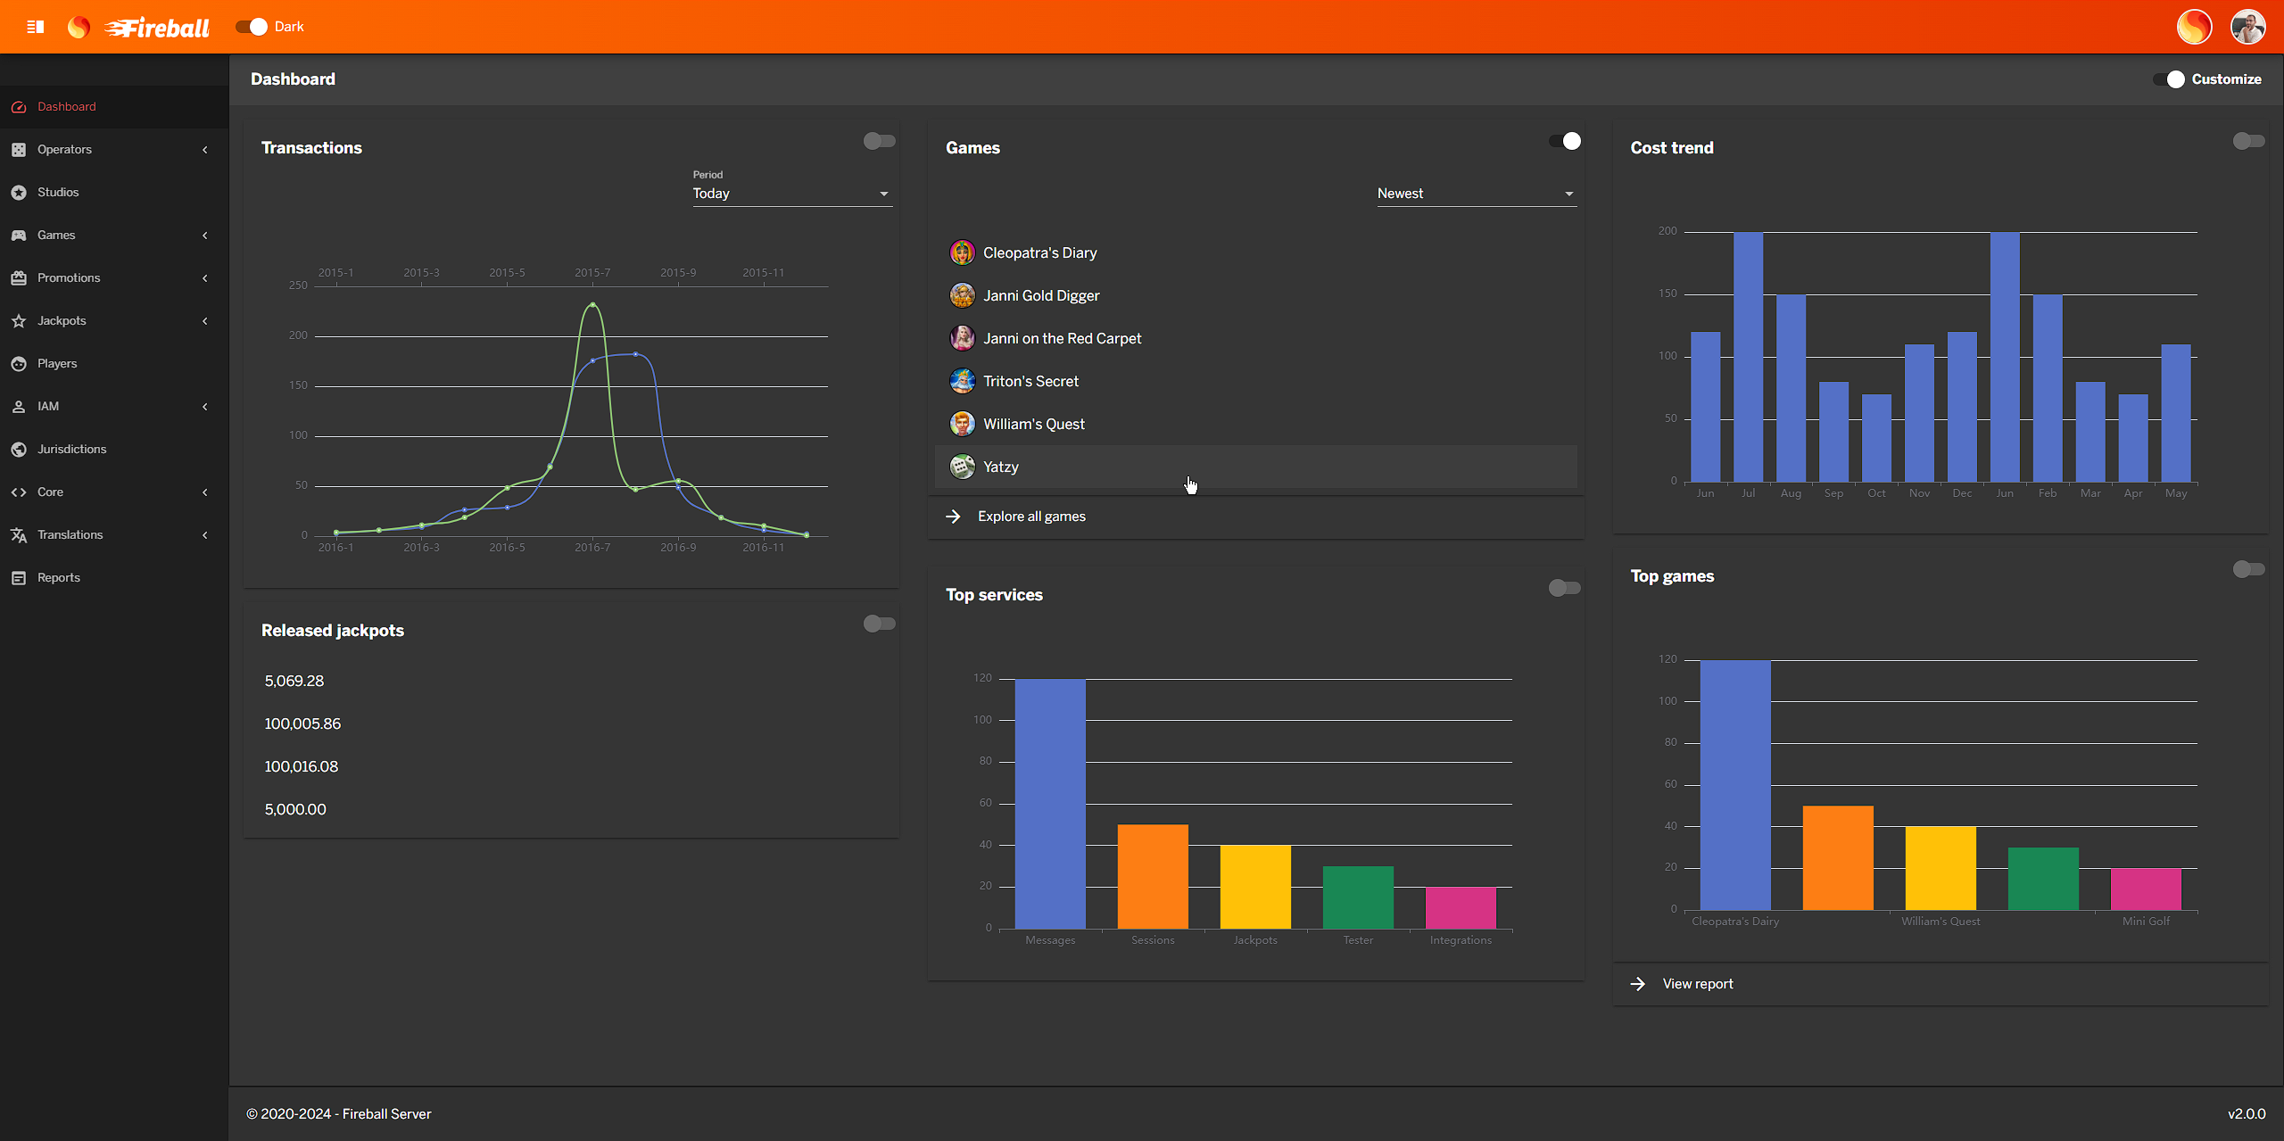The height and width of the screenshot is (1141, 2284).
Task: Click the View report link
Action: tap(1697, 984)
